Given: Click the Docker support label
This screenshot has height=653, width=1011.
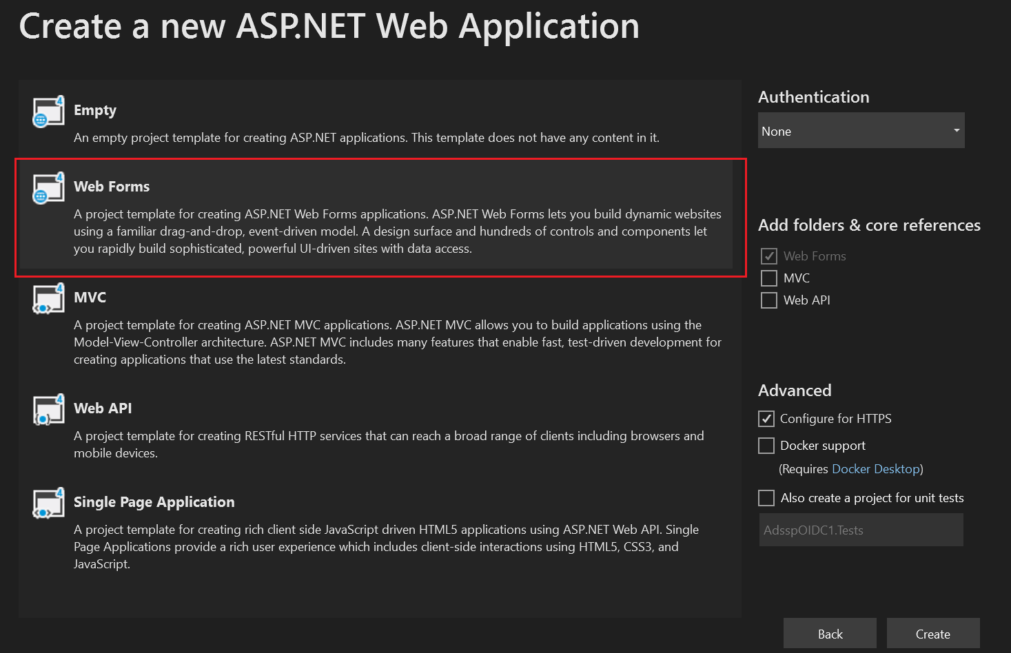Looking at the screenshot, I should pos(823,446).
